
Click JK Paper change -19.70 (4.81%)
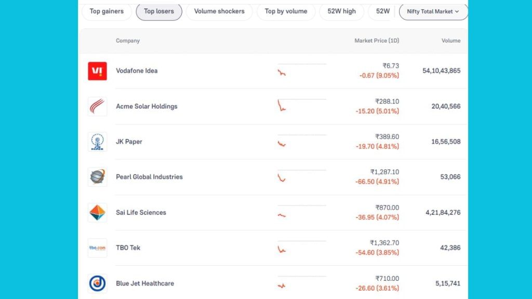[x=377, y=146]
